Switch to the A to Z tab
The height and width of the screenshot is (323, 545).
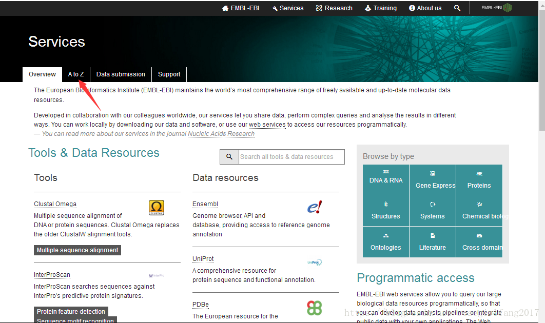(x=76, y=74)
